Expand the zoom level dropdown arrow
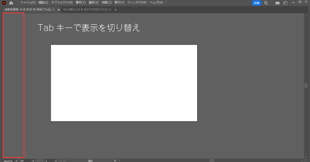 pos(16,161)
